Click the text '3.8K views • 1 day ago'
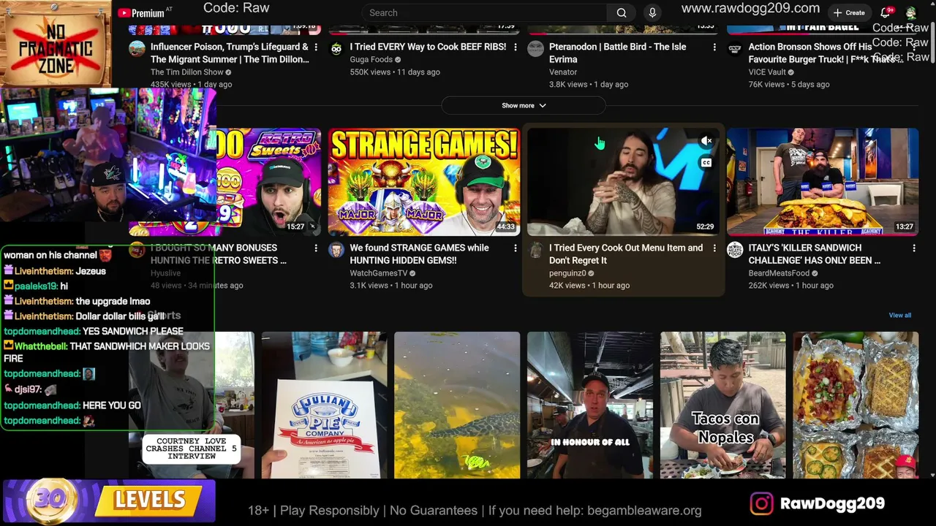 (589, 85)
